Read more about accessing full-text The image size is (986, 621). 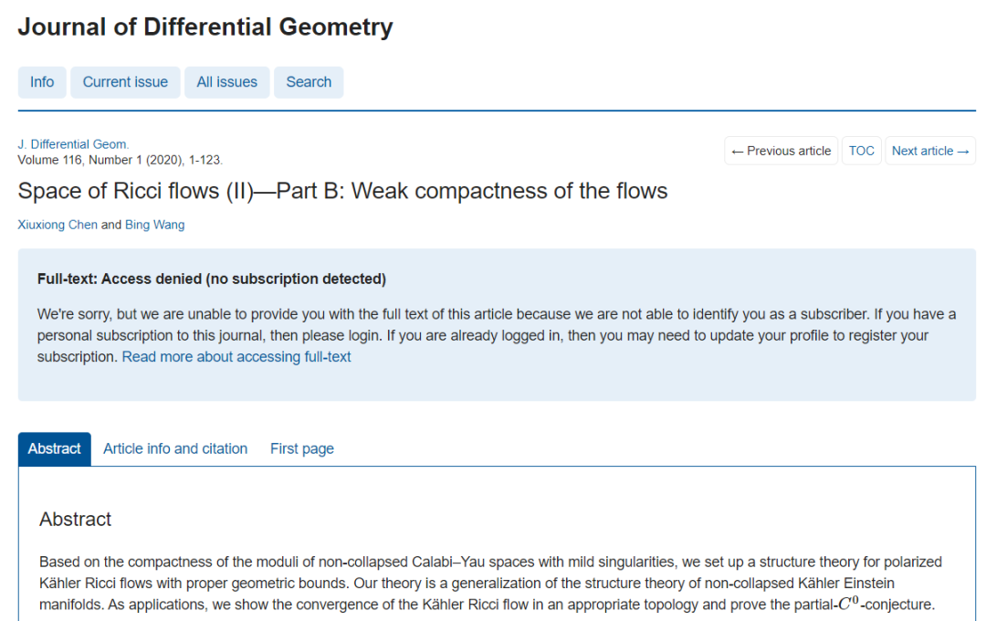click(x=236, y=357)
